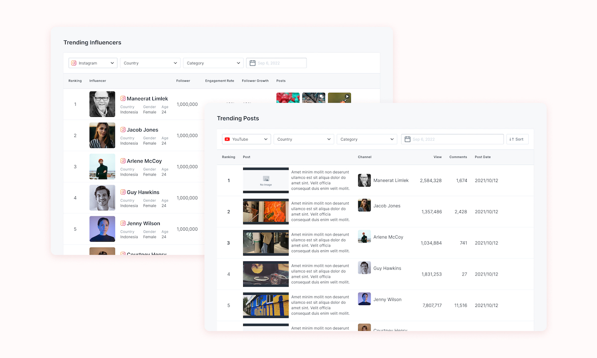
Task: Click the Comments column header in Trending Posts
Action: tap(458, 157)
